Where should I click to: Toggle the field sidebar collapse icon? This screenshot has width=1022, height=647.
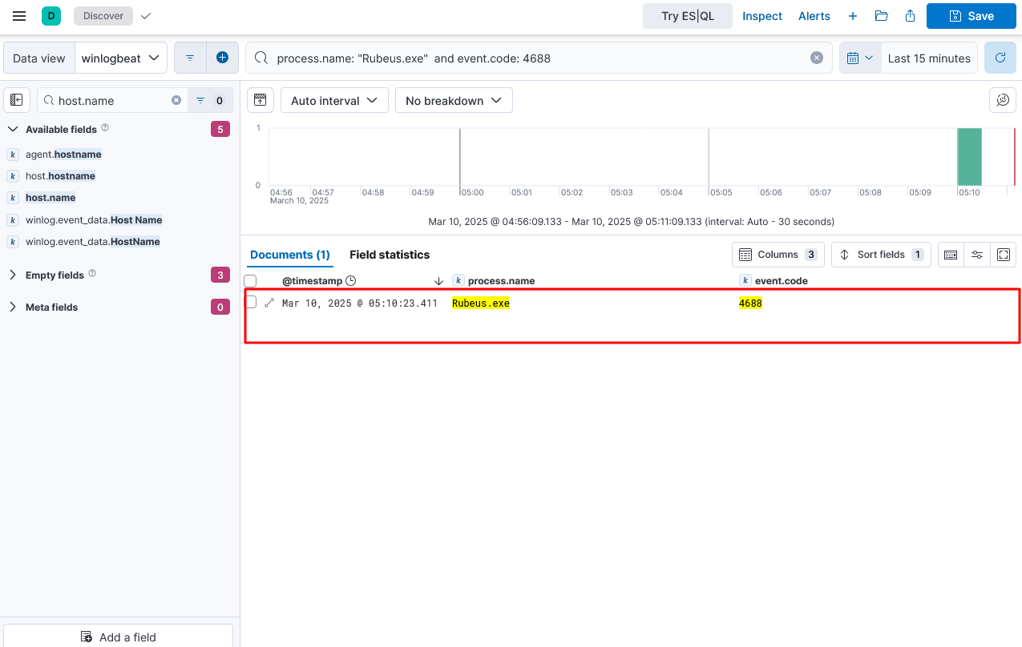tap(16, 100)
